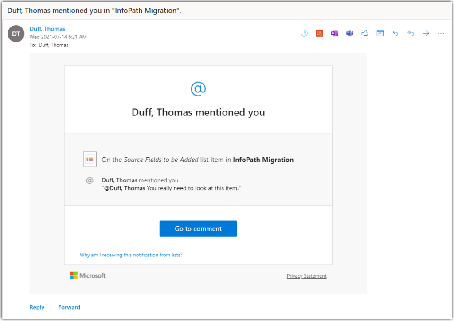This screenshot has width=454, height=321.
Task: Click the double-arrow Reply All icon
Action: click(411, 33)
